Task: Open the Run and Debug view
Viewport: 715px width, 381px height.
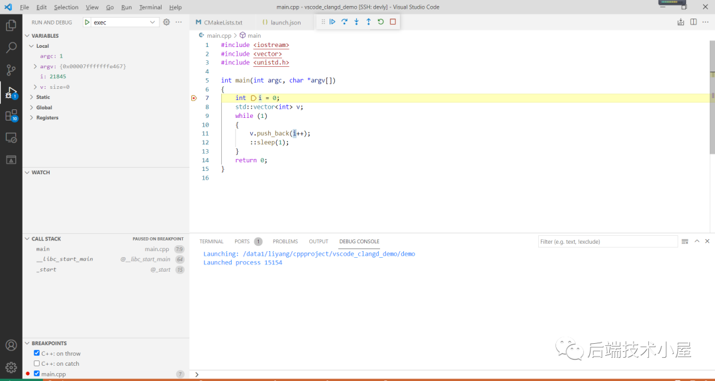Action: pos(11,93)
